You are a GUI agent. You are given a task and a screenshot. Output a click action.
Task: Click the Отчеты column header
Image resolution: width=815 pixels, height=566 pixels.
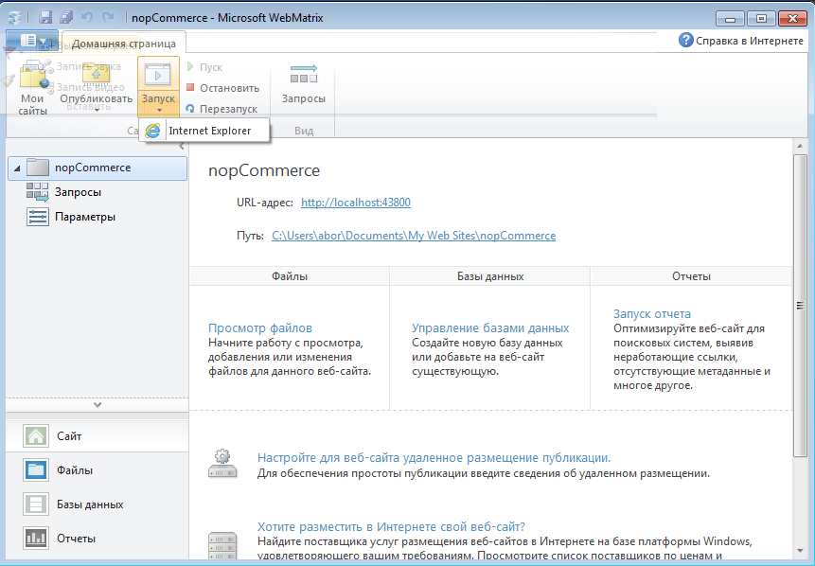691,276
